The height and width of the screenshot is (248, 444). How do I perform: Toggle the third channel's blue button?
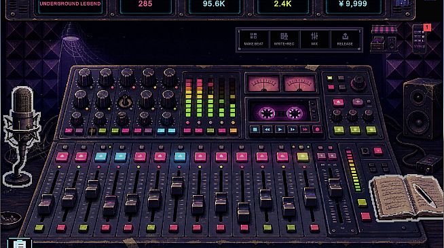click(x=100, y=157)
